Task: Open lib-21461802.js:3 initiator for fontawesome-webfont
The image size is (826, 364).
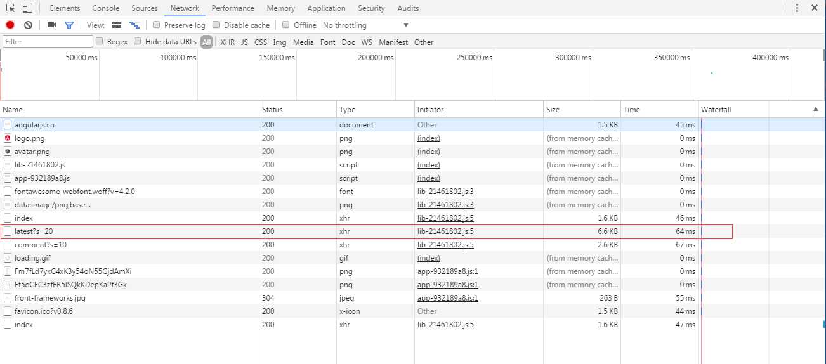Action: (x=445, y=192)
